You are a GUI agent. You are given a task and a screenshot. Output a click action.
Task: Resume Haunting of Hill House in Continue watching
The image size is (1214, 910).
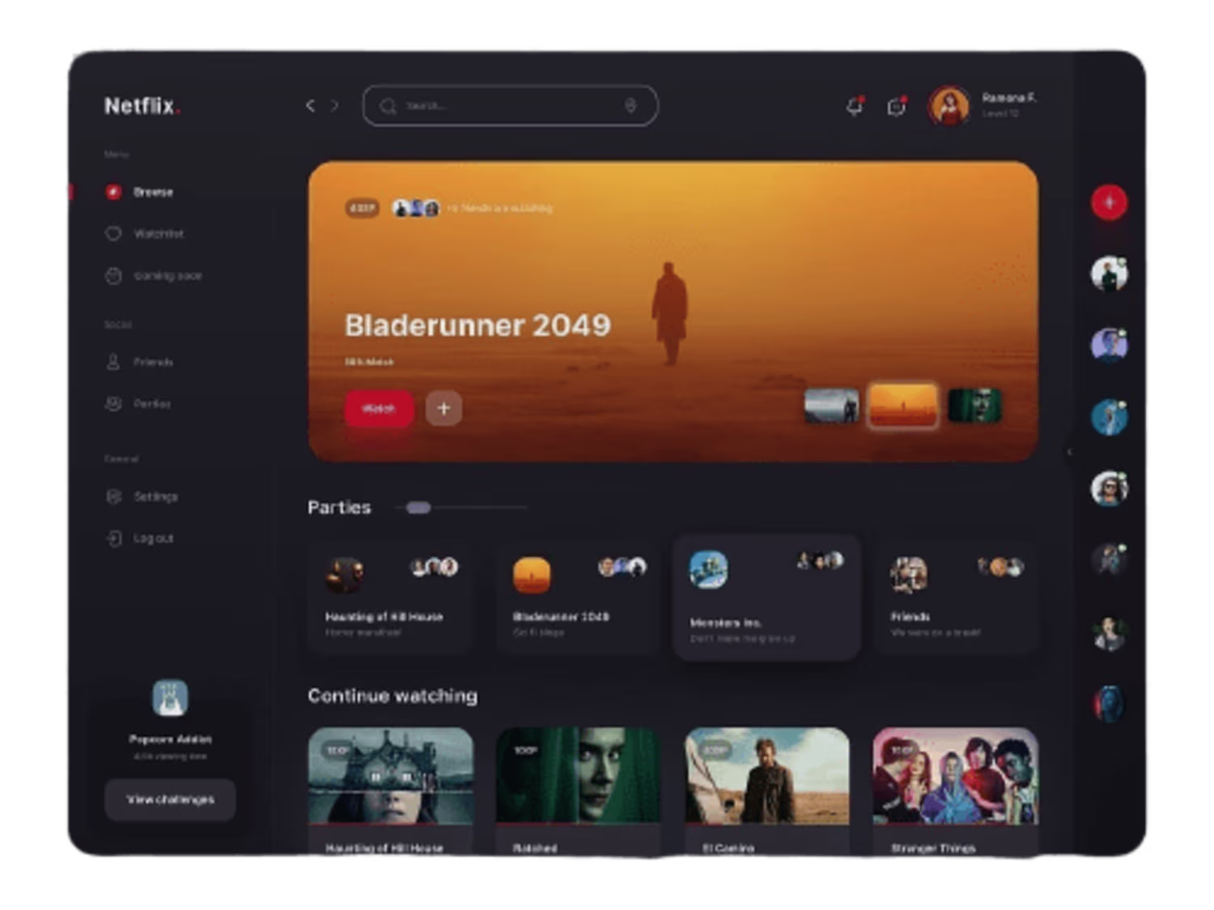[x=390, y=792]
